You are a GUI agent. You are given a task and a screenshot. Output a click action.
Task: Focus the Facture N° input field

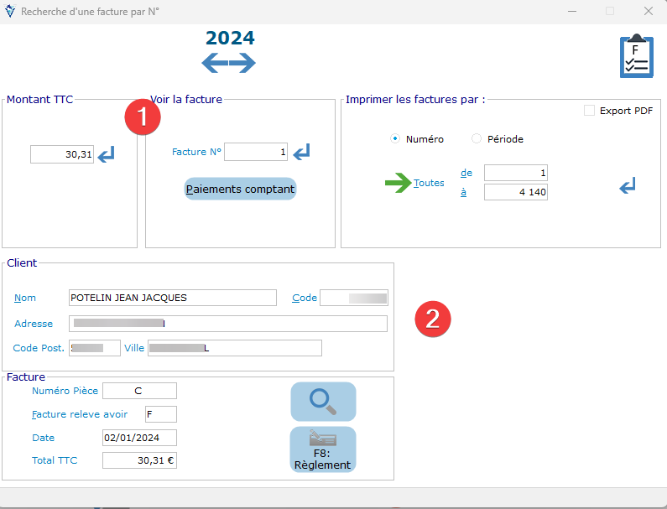pos(256,152)
